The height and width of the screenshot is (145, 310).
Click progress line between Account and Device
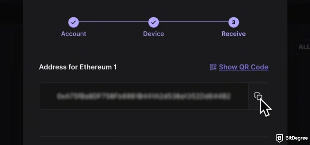(x=113, y=22)
